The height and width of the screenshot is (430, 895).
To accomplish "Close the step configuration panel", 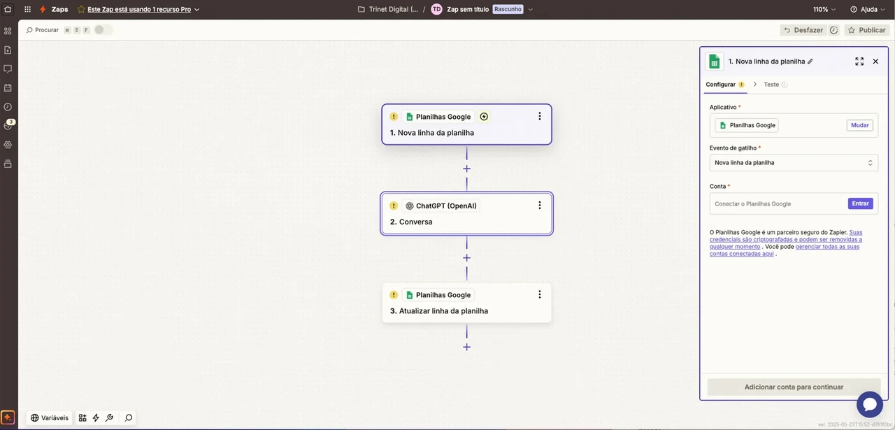I will click(875, 62).
